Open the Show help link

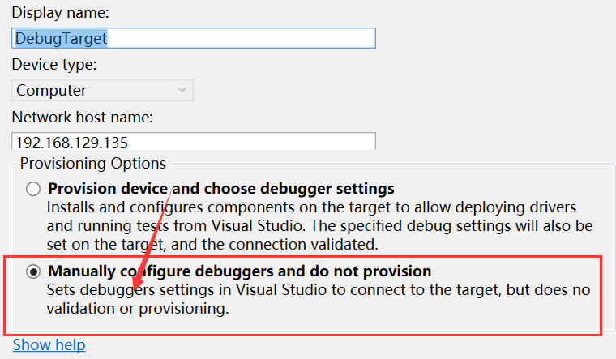pos(49,345)
